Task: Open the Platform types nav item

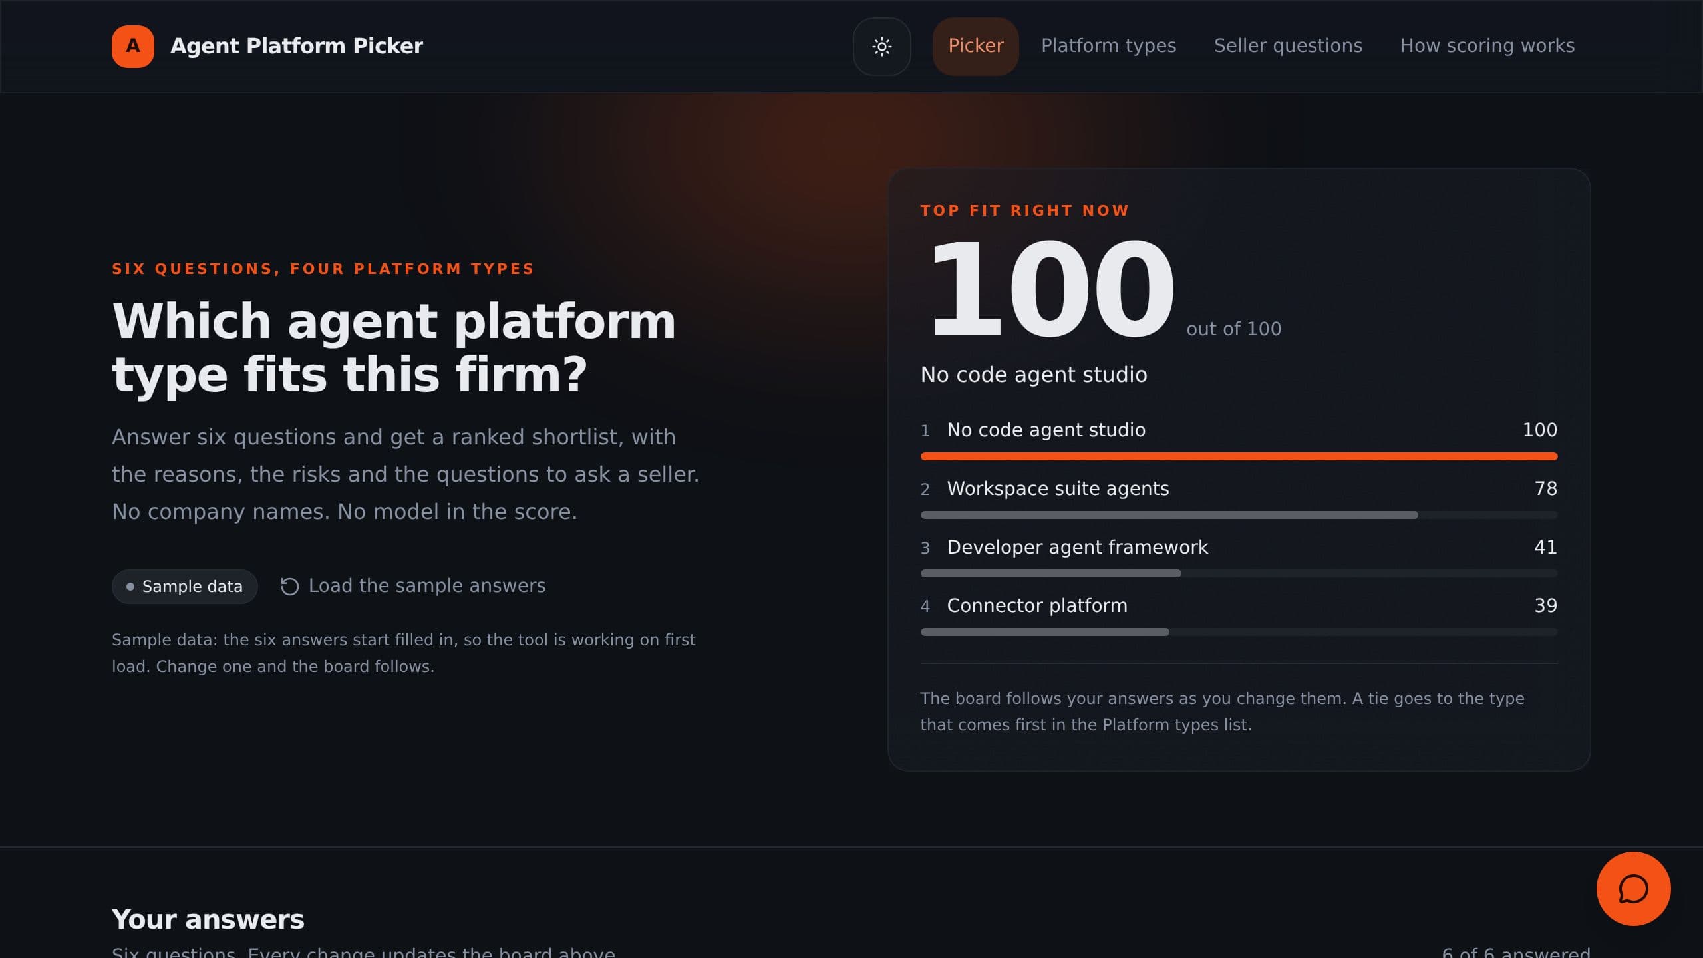Action: point(1108,46)
